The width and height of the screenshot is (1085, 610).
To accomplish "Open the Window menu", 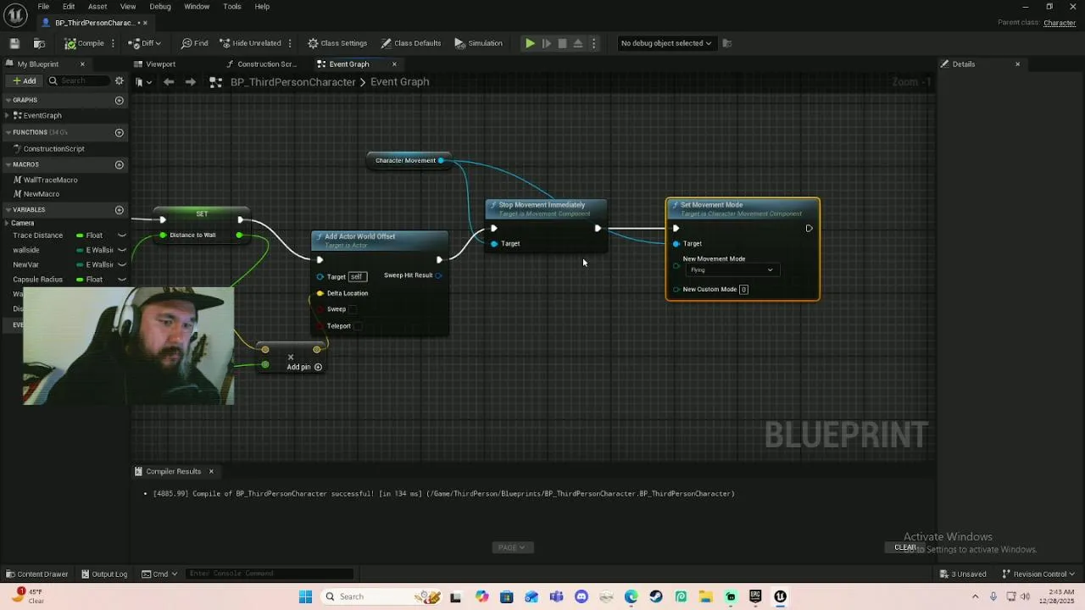I will [197, 7].
